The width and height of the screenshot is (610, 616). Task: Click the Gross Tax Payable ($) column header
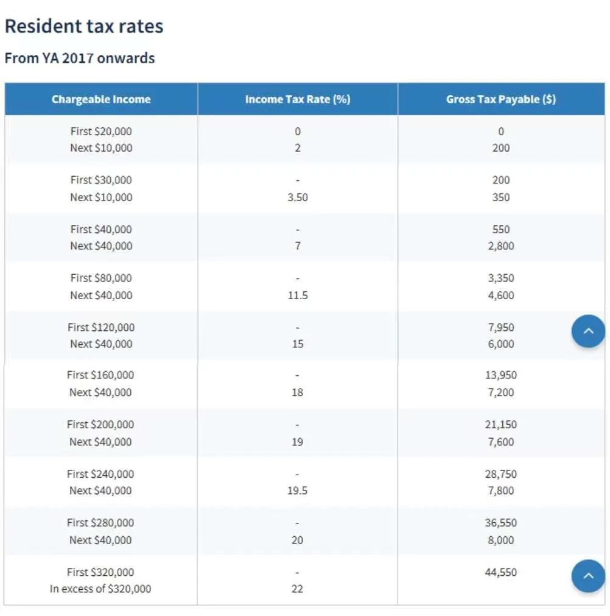coord(500,99)
